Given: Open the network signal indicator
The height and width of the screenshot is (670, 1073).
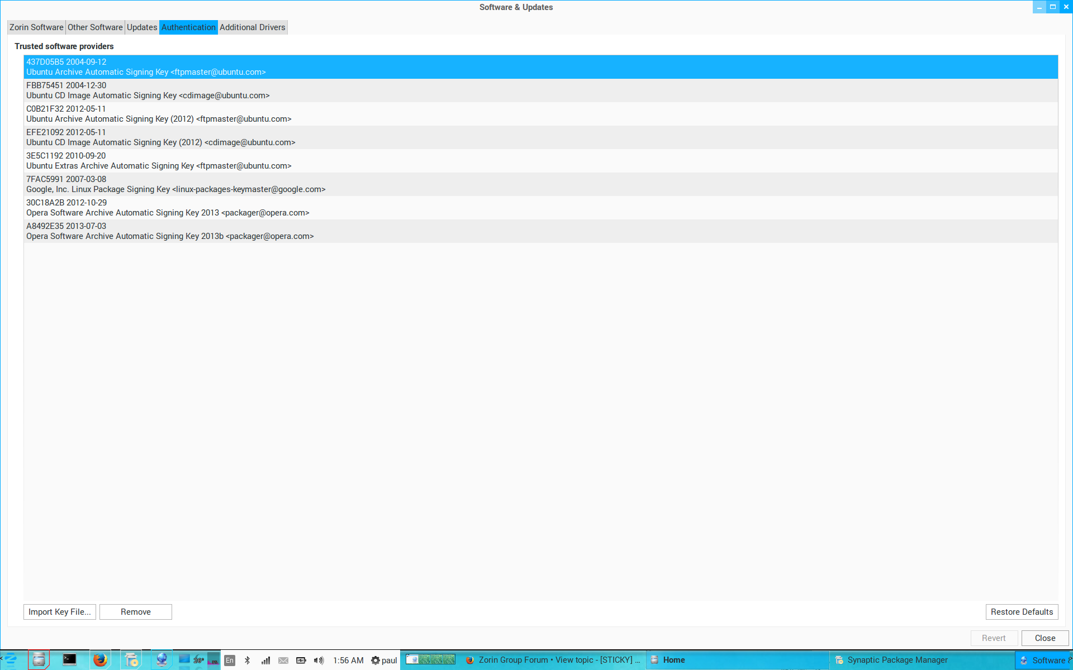Looking at the screenshot, I should (265, 660).
